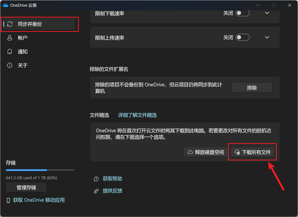Click the 文件随选 heading
Image resolution: width=298 pixels, height=217 pixels.
click(x=99, y=115)
